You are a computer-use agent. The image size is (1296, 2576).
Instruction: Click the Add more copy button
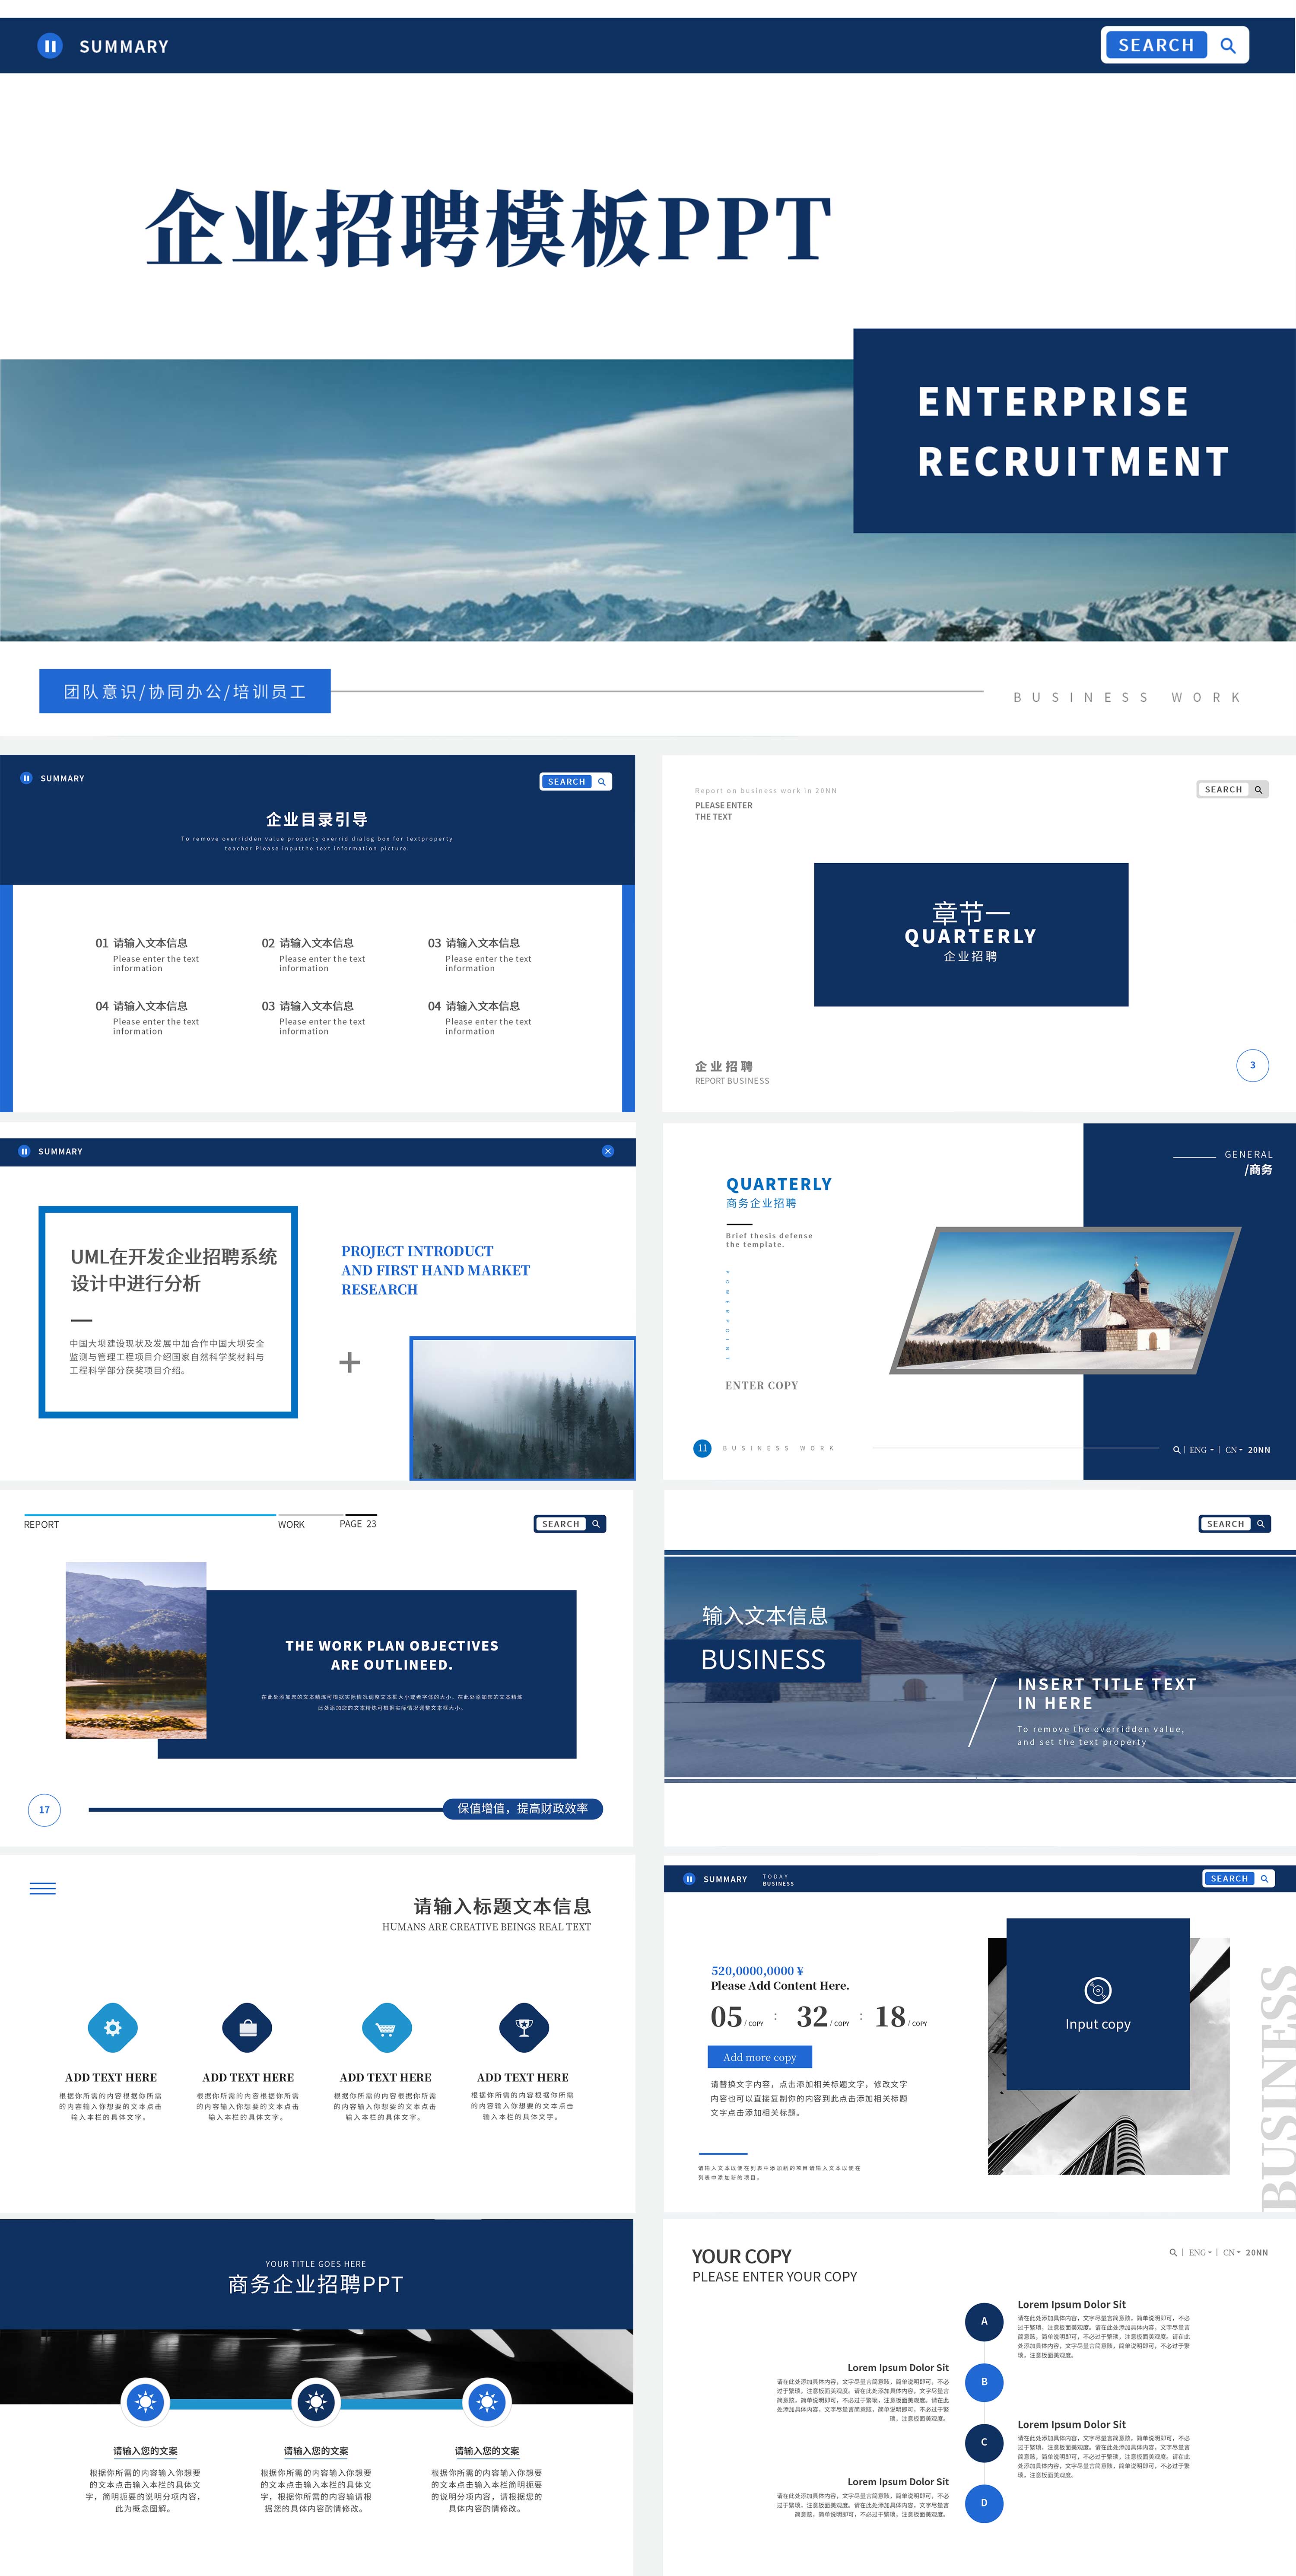tap(760, 2057)
